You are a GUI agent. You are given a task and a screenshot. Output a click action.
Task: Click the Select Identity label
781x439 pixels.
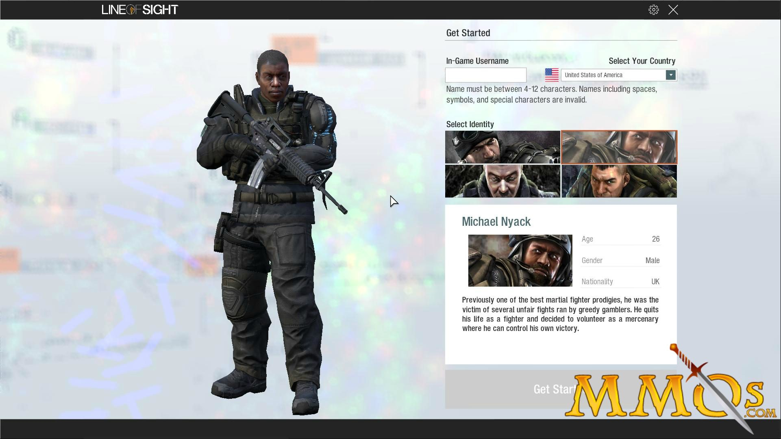point(470,124)
